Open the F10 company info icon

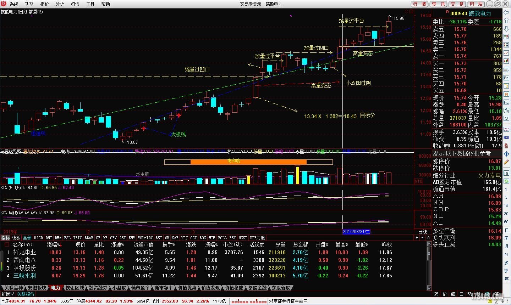(506, 77)
